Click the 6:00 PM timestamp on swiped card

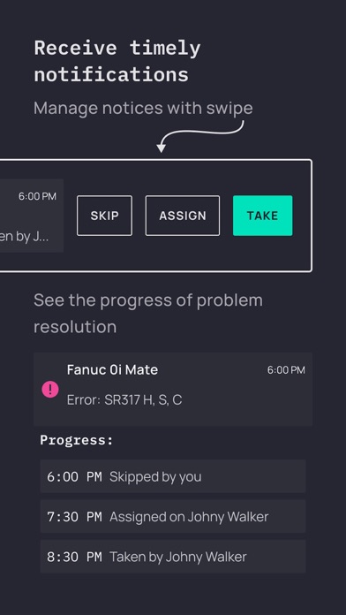point(37,196)
